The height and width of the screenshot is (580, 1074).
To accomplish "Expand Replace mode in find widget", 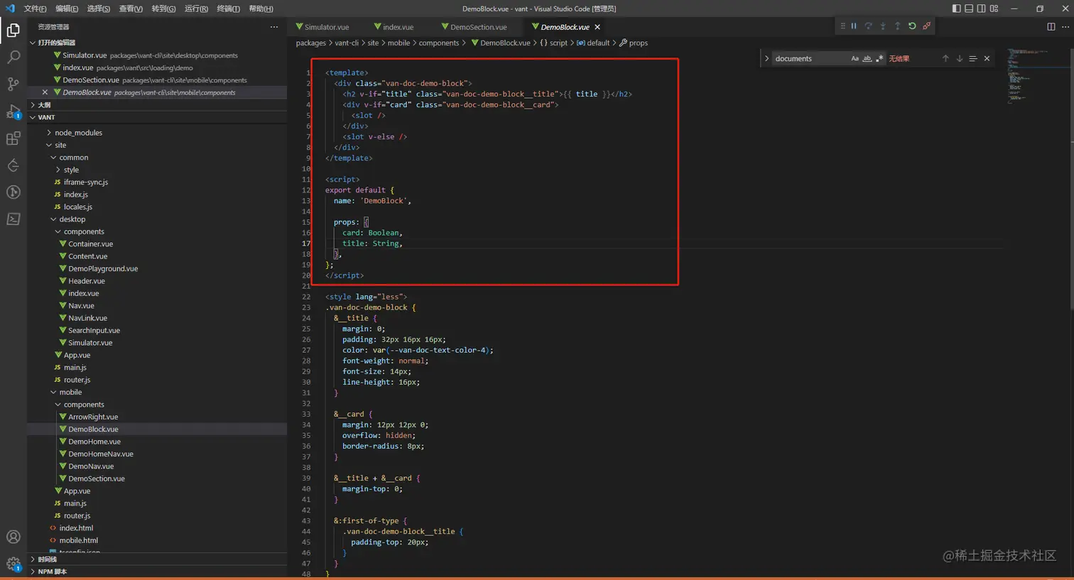I will [x=766, y=58].
